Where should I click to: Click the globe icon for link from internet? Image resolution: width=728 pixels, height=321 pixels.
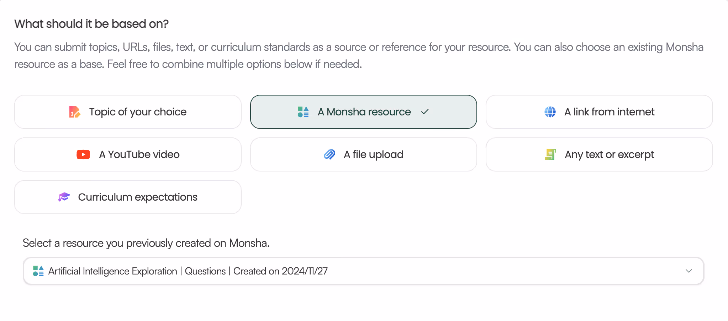click(550, 112)
